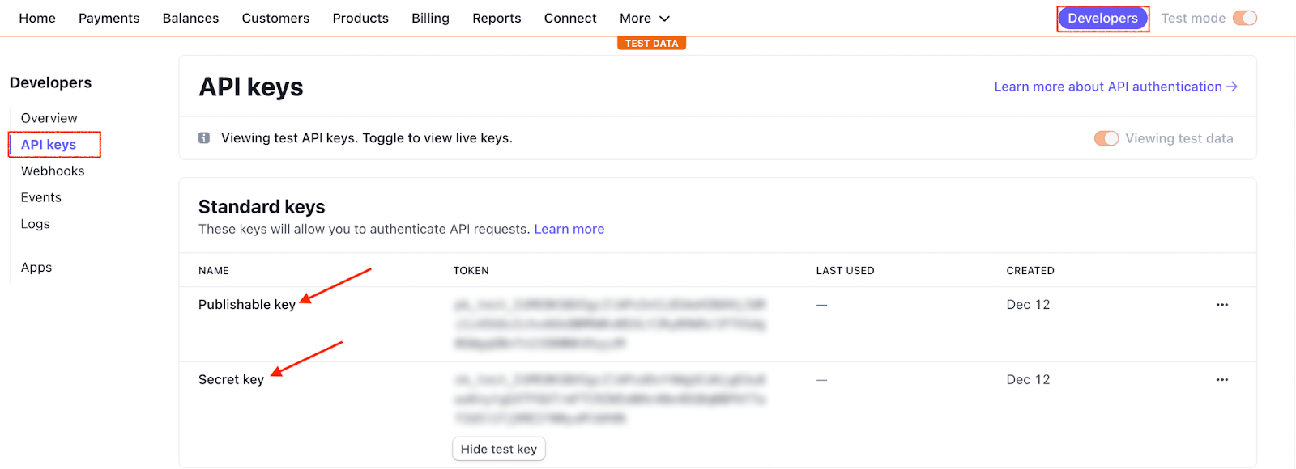Click the info icon beside Viewing test API keys
This screenshot has width=1296, height=469.
click(x=204, y=138)
